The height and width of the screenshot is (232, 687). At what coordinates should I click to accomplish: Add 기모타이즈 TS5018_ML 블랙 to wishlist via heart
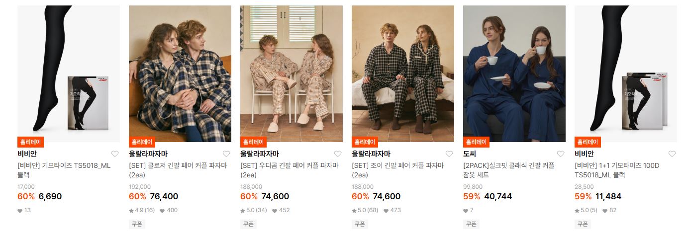coord(115,154)
